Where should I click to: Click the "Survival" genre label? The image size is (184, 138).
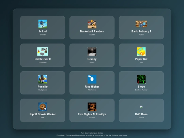pos(92,118)
